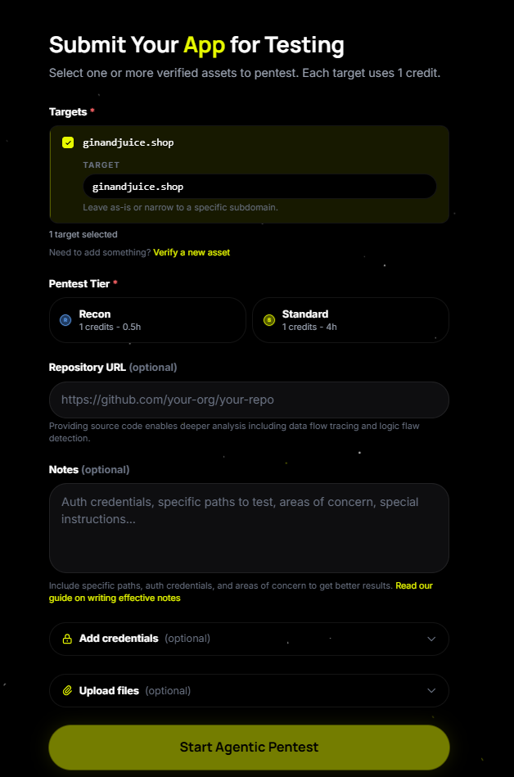Viewport: 514px width, 777px height.
Task: Click the lock icon beside Add credentials
Action: click(67, 639)
